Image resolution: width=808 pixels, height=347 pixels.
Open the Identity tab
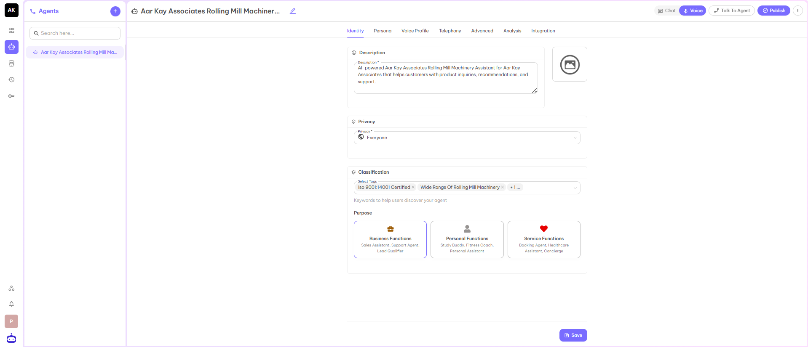click(x=355, y=31)
